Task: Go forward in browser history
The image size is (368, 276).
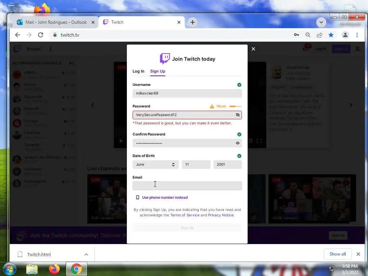Action: click(x=29, y=35)
